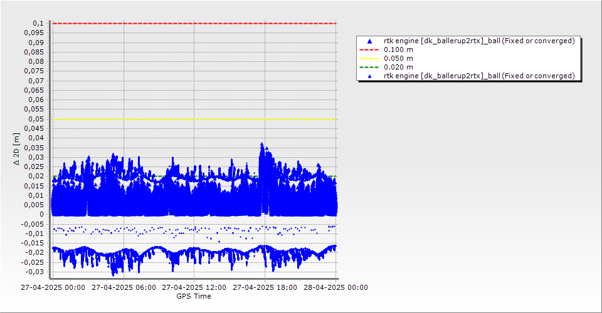Click the '27-04-2025 12:00' time axis label
The image size is (602, 313).
click(x=194, y=287)
